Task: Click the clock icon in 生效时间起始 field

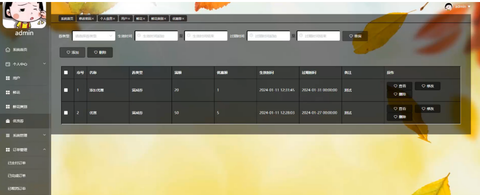Action: coord(139,36)
